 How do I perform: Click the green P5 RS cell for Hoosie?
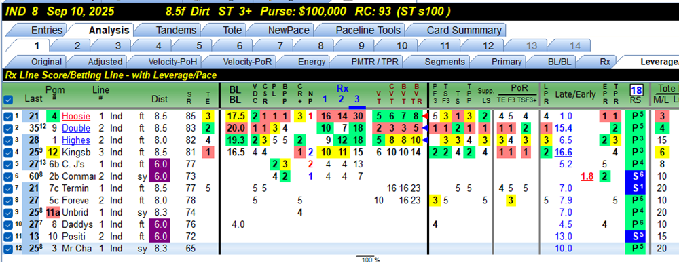click(x=636, y=117)
